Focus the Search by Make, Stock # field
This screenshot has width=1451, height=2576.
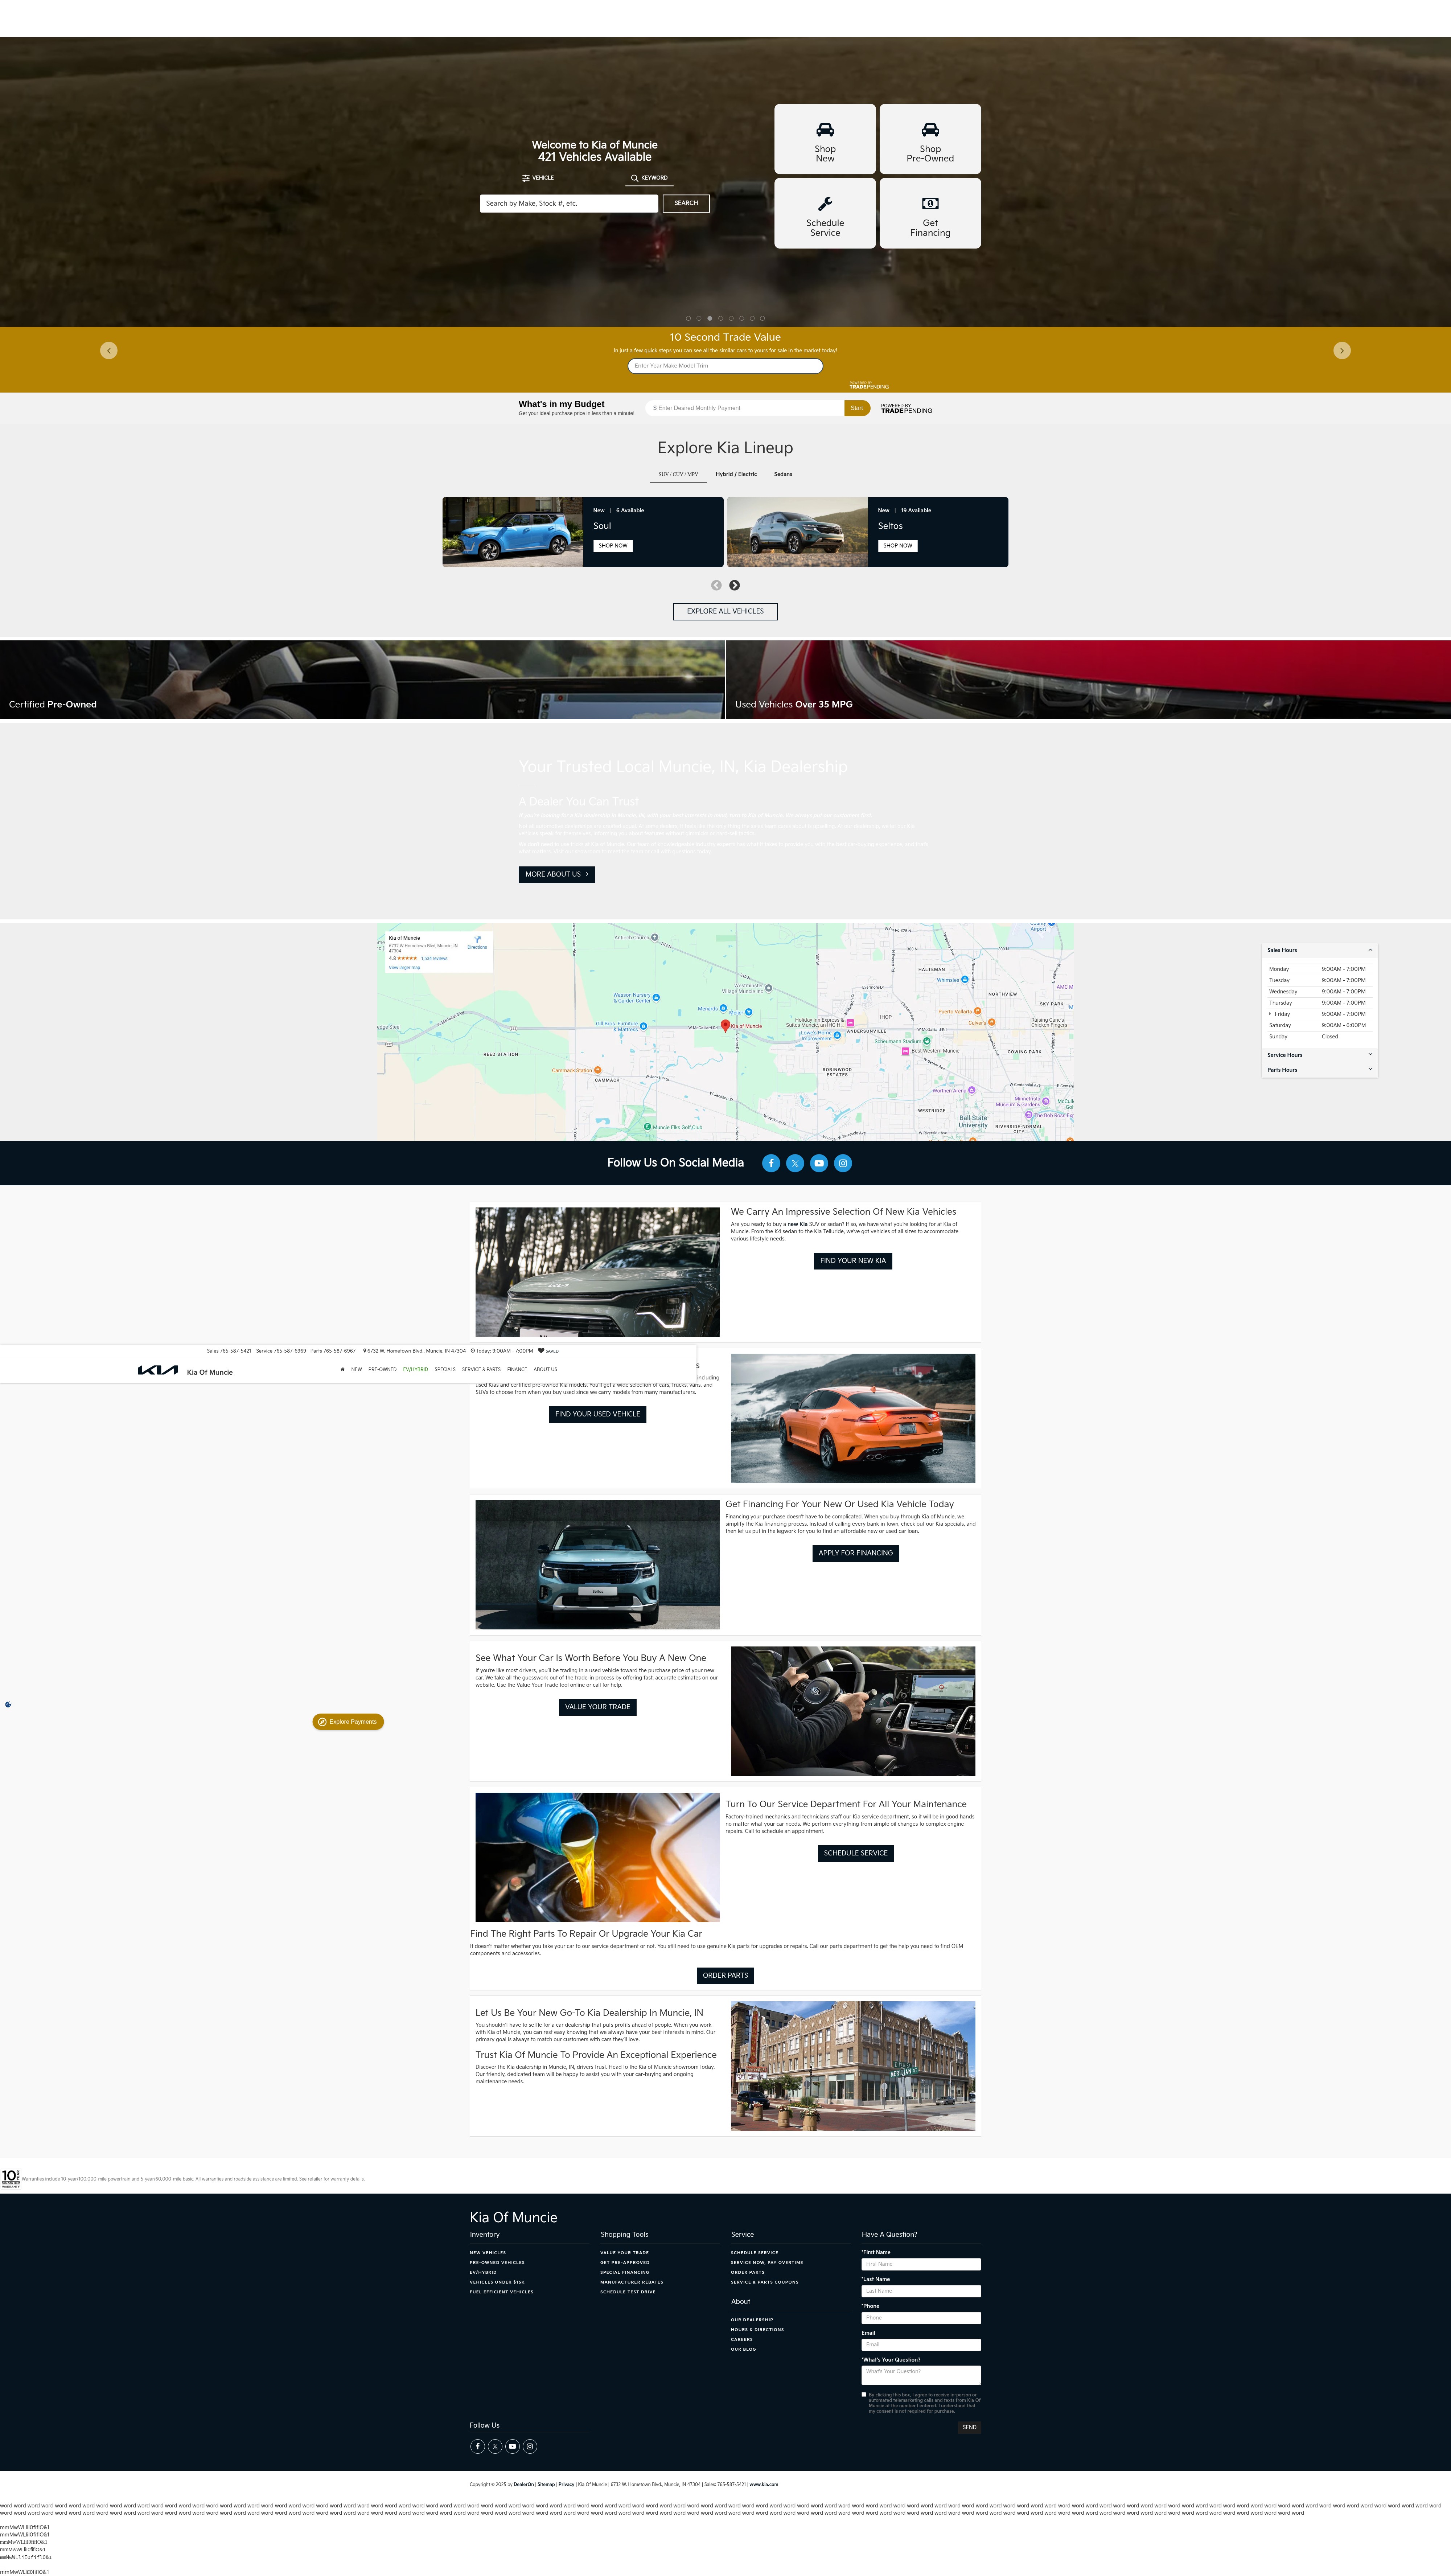(569, 203)
